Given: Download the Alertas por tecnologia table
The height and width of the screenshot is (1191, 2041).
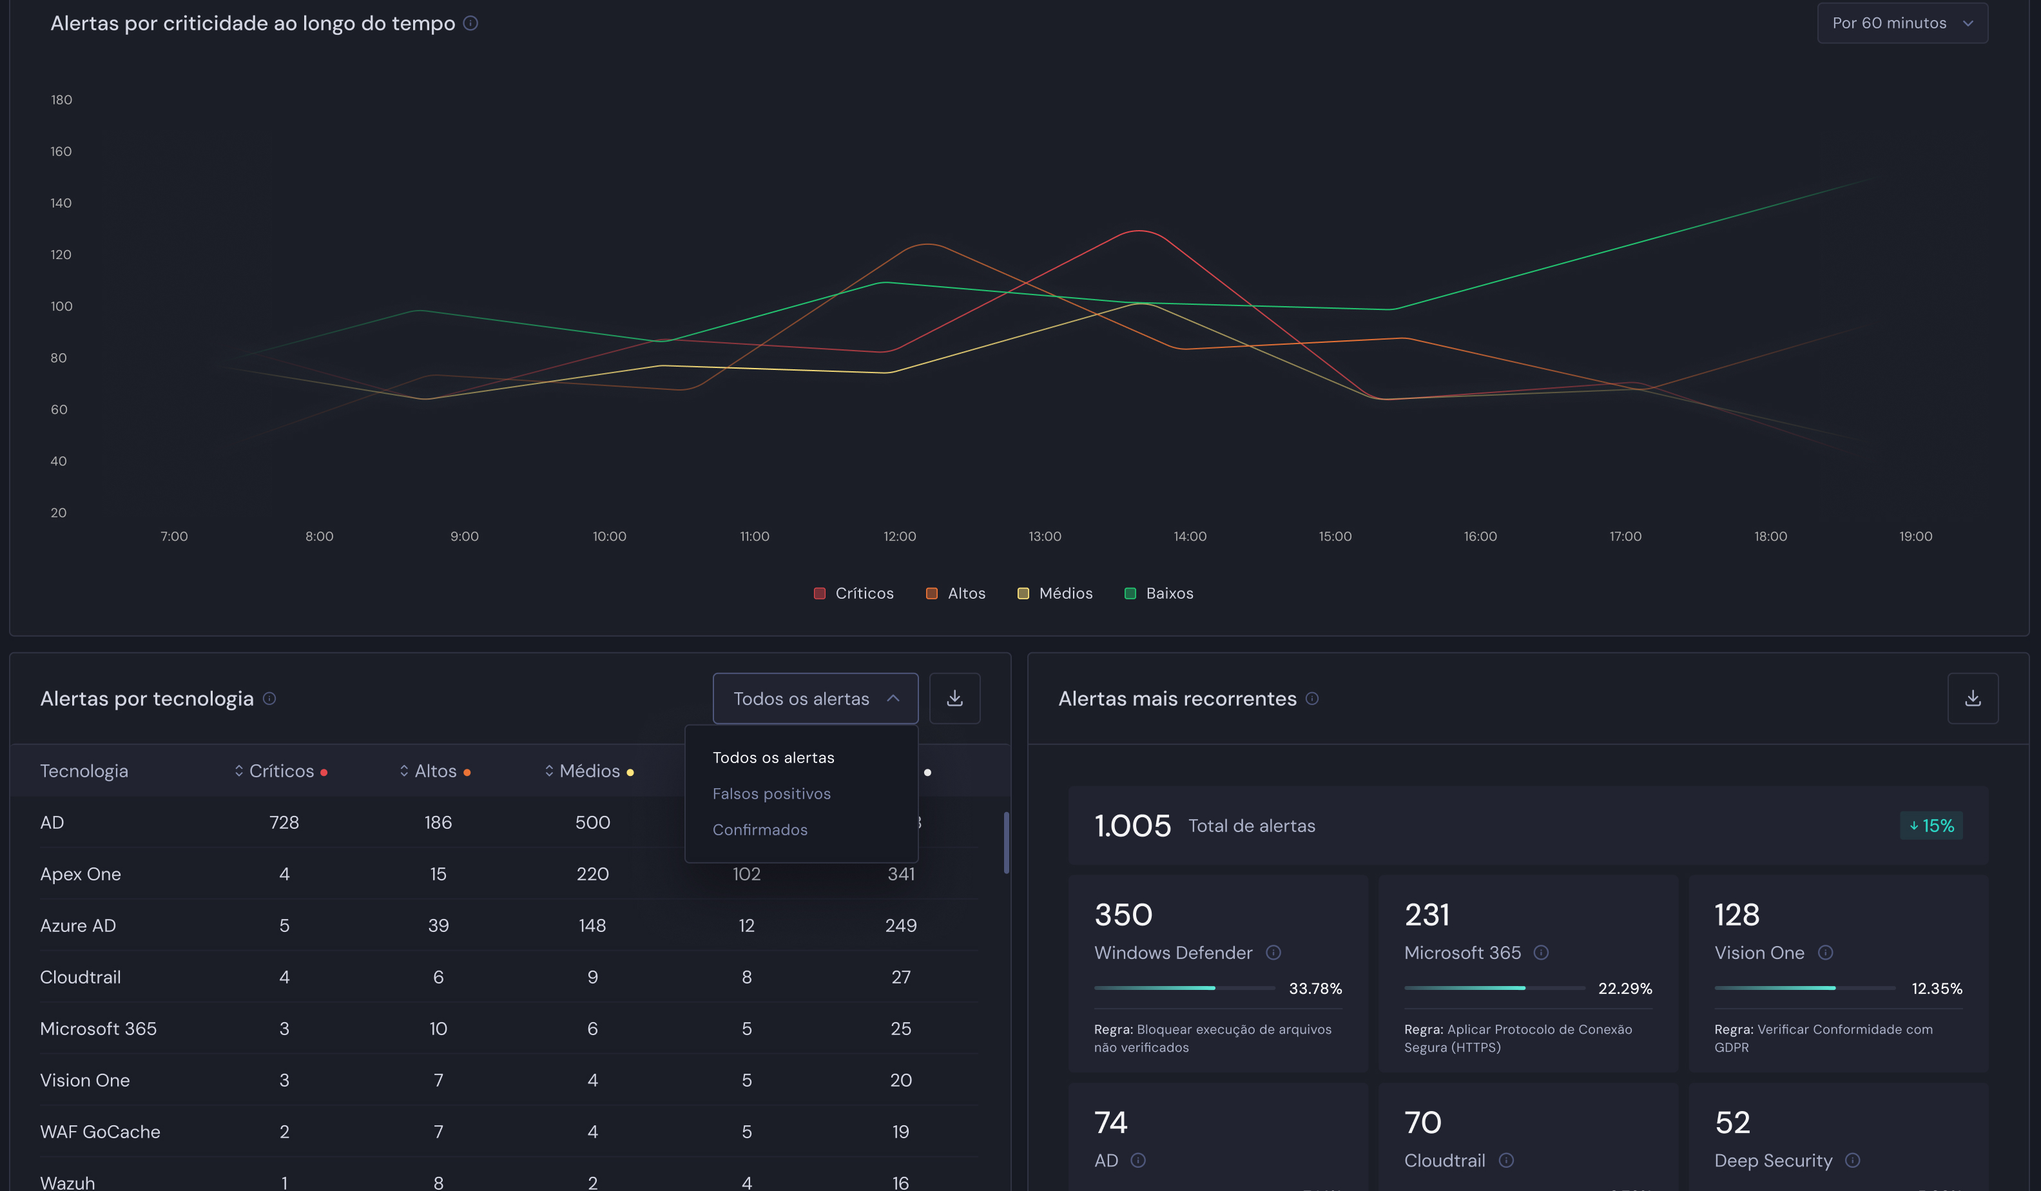Looking at the screenshot, I should pyautogui.click(x=954, y=699).
